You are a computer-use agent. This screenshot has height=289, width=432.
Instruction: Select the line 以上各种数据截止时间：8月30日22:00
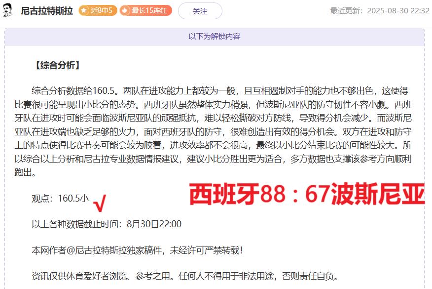(x=107, y=224)
